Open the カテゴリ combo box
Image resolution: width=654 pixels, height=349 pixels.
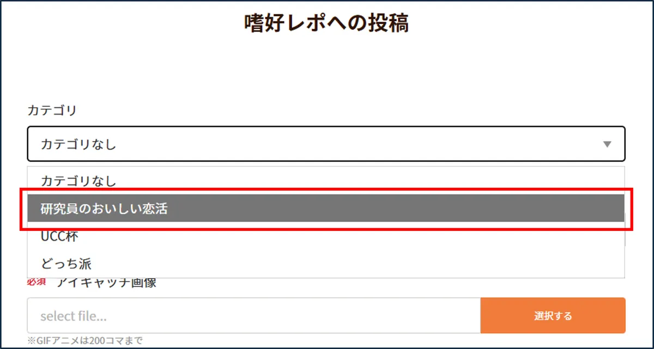coord(326,144)
